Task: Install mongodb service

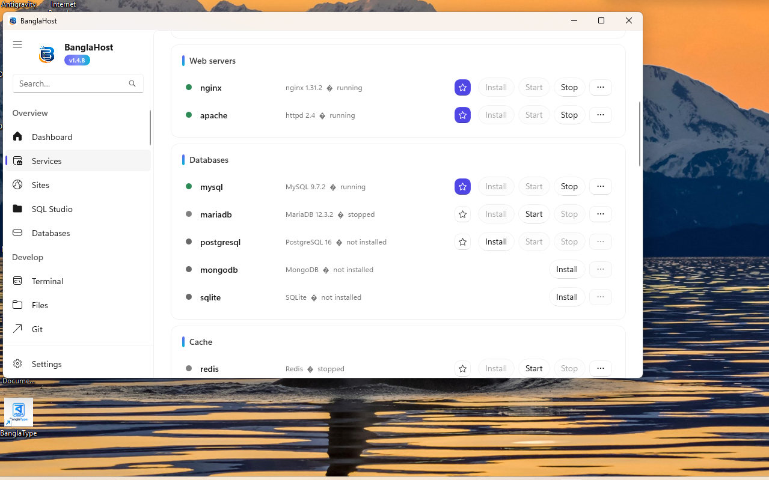Action: point(567,270)
